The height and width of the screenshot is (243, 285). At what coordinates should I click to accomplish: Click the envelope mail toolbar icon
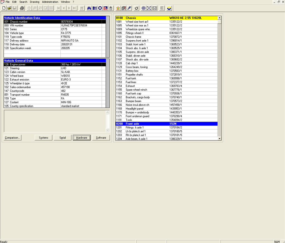[x=154, y=8]
